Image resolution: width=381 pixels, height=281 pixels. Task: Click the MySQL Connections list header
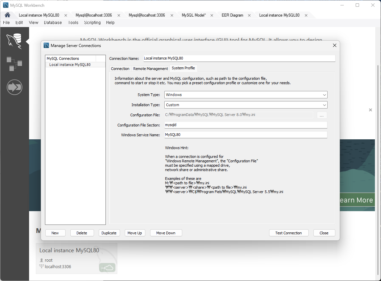click(71, 58)
